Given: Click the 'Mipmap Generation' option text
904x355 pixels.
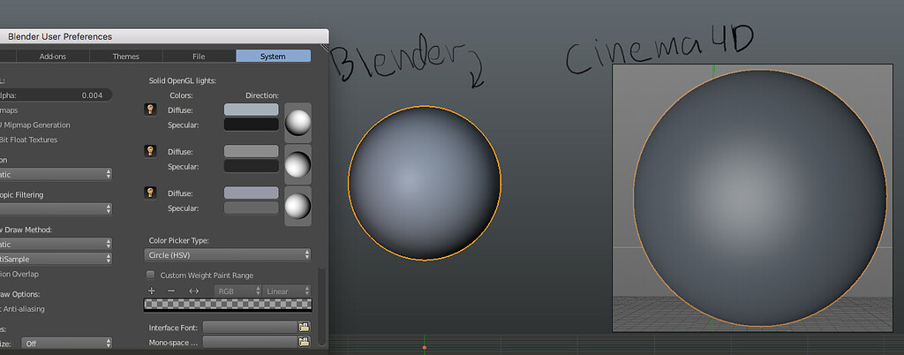Looking at the screenshot, I should coord(37,125).
